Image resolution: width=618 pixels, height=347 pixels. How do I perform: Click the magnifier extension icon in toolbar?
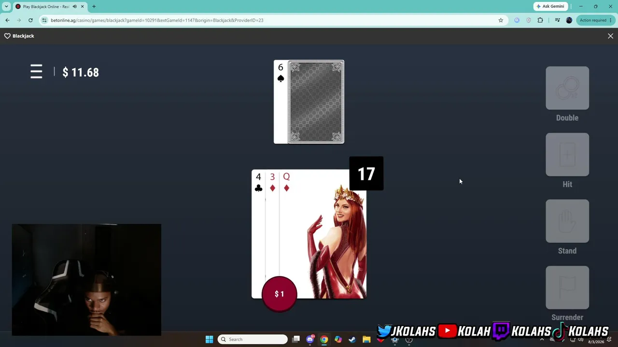pos(517,20)
